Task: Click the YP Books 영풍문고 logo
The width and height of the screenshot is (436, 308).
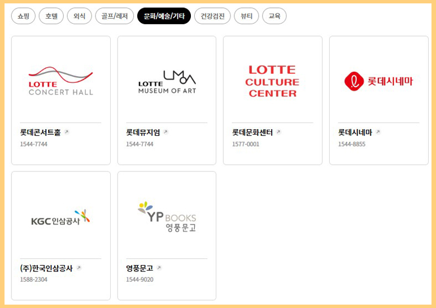Action: 167,217
